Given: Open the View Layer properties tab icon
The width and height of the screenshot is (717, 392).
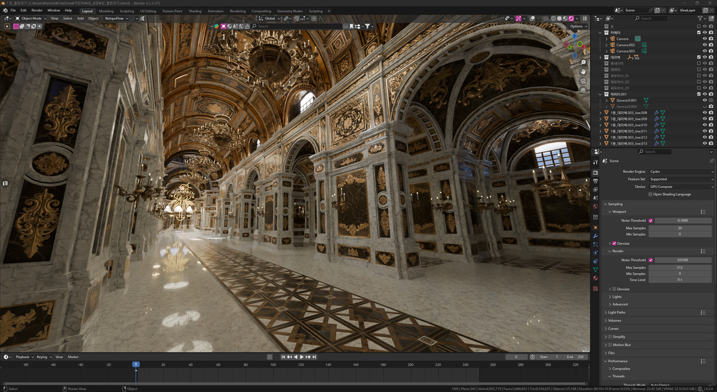Looking at the screenshot, I should tap(595, 189).
